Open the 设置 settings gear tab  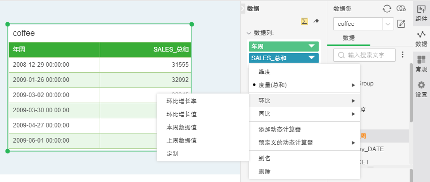point(421,89)
